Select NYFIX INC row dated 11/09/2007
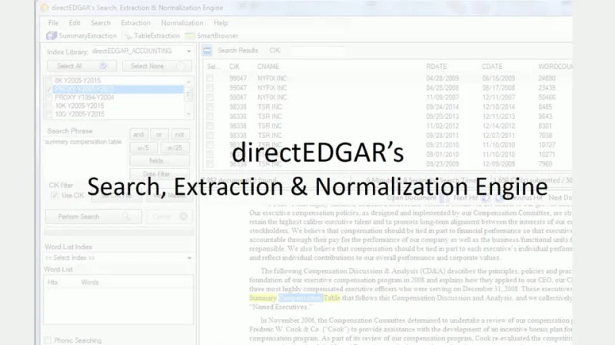615x345 pixels. 210,97
